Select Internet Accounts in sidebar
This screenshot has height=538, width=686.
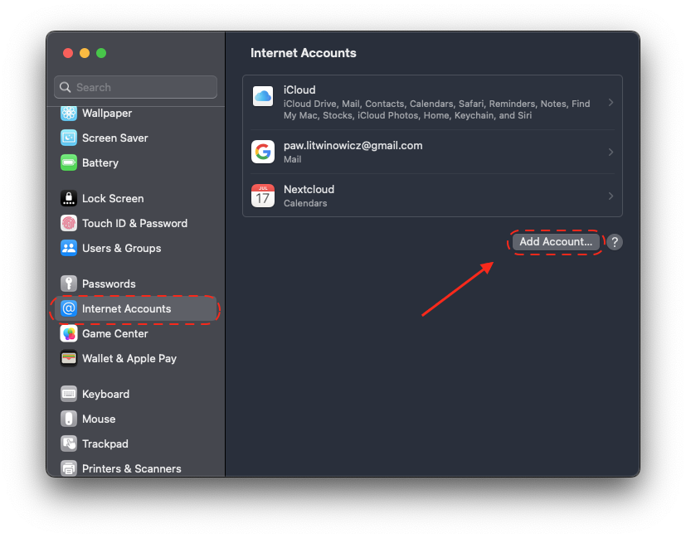point(126,309)
